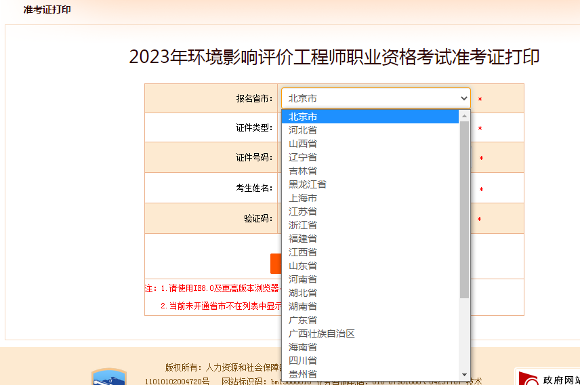Select 广西壮族自治区 in the list
Viewport: 580px width, 385px height.
point(370,333)
